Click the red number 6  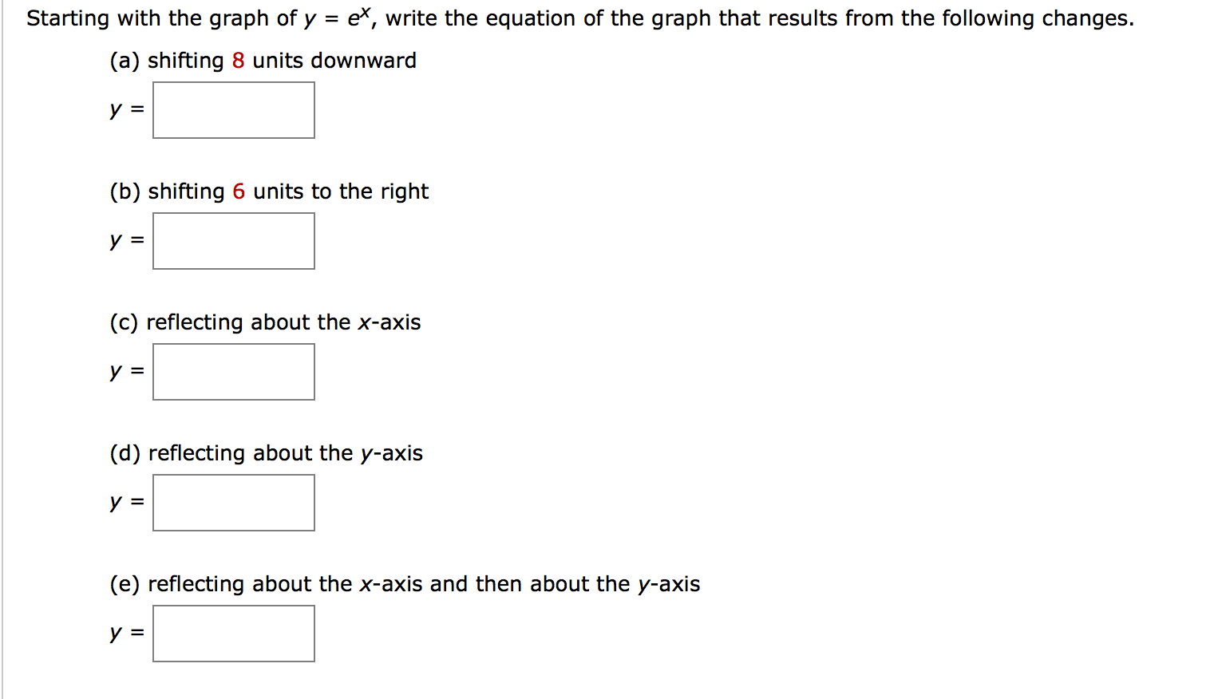[239, 192]
